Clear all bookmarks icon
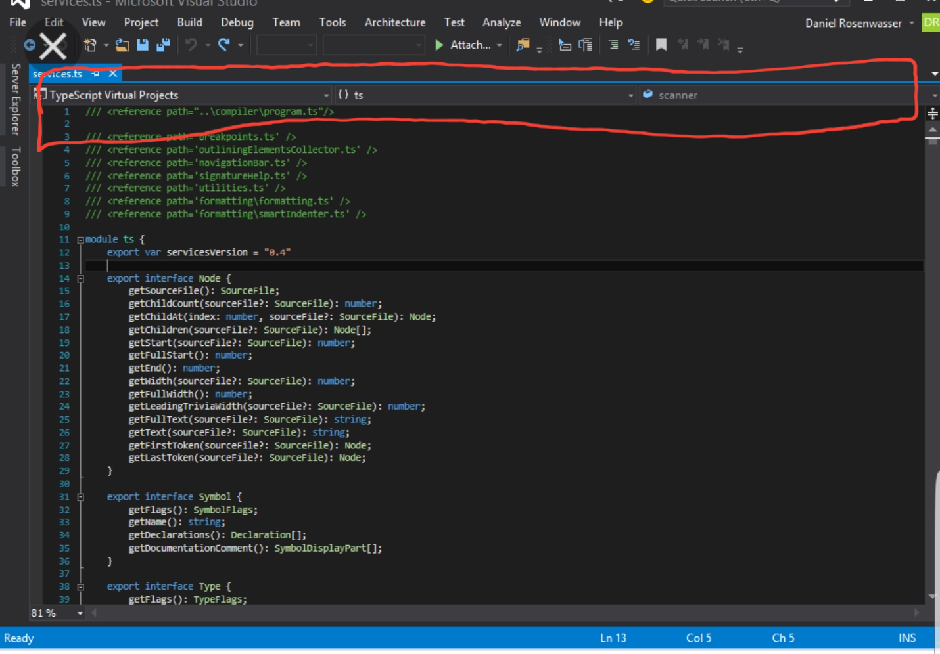This screenshot has width=940, height=654. coord(724,45)
